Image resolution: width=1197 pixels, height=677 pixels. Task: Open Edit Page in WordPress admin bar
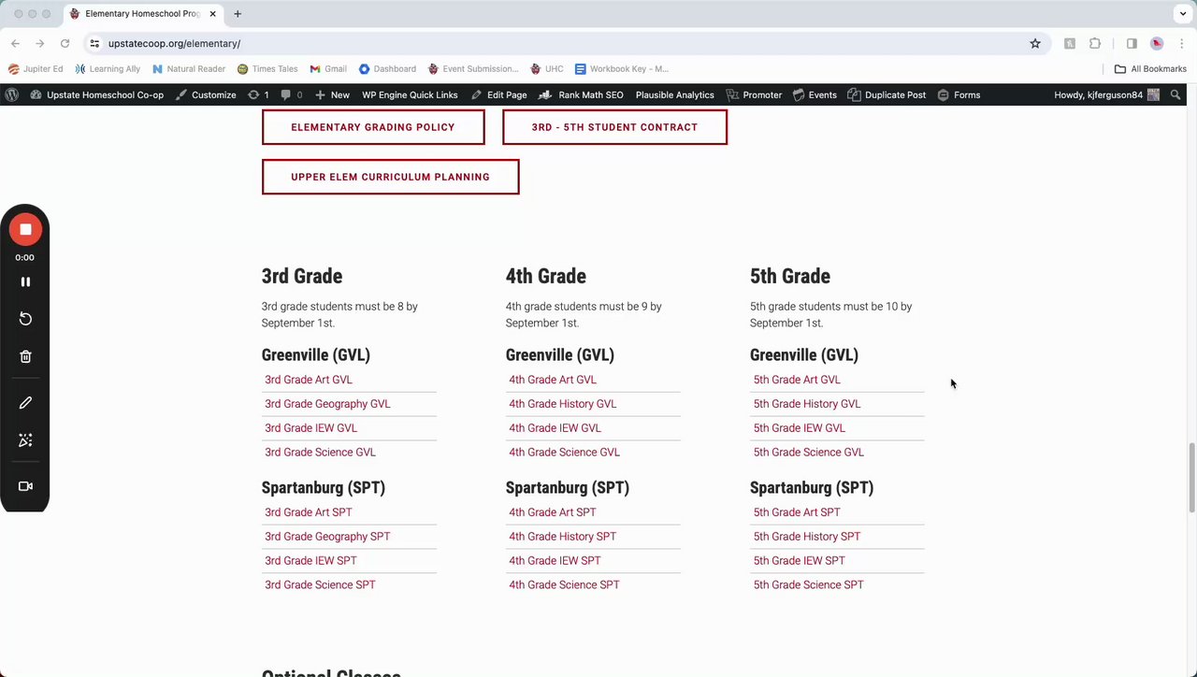498,94
